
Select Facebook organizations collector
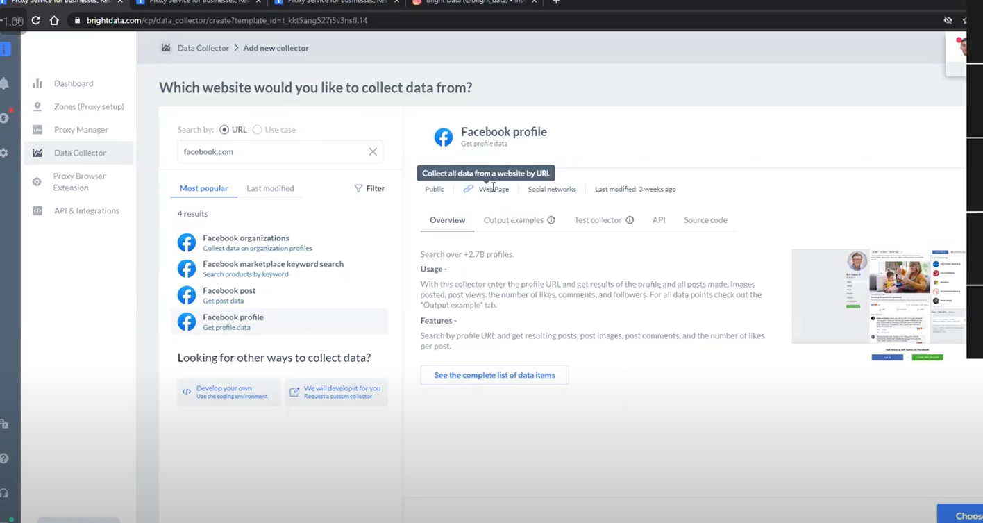pos(279,242)
